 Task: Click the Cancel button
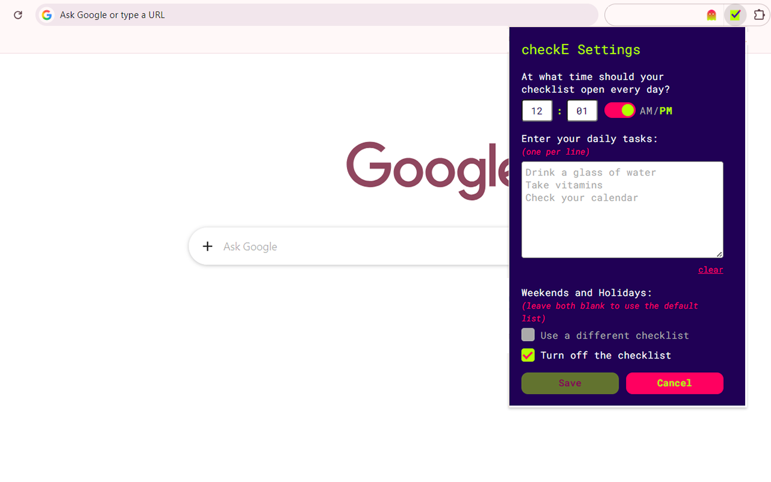coord(675,383)
